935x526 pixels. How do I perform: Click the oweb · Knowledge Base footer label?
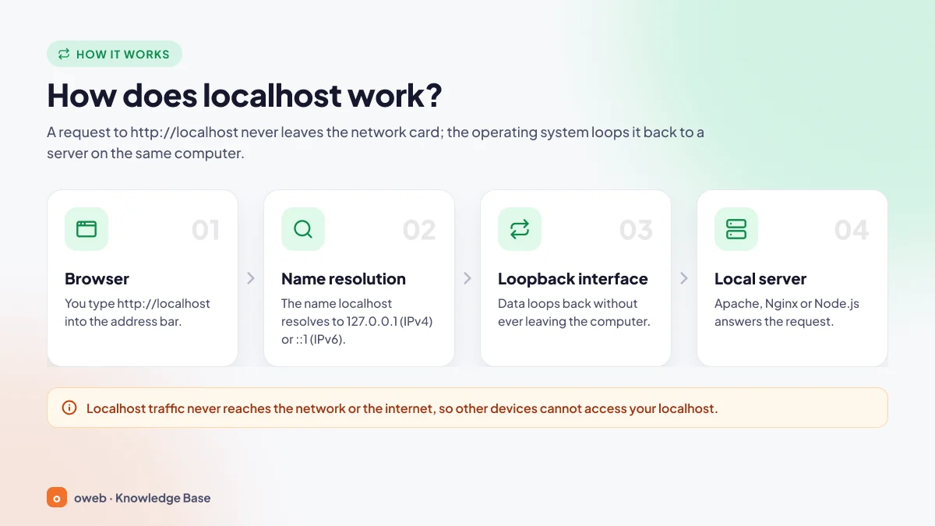click(142, 498)
